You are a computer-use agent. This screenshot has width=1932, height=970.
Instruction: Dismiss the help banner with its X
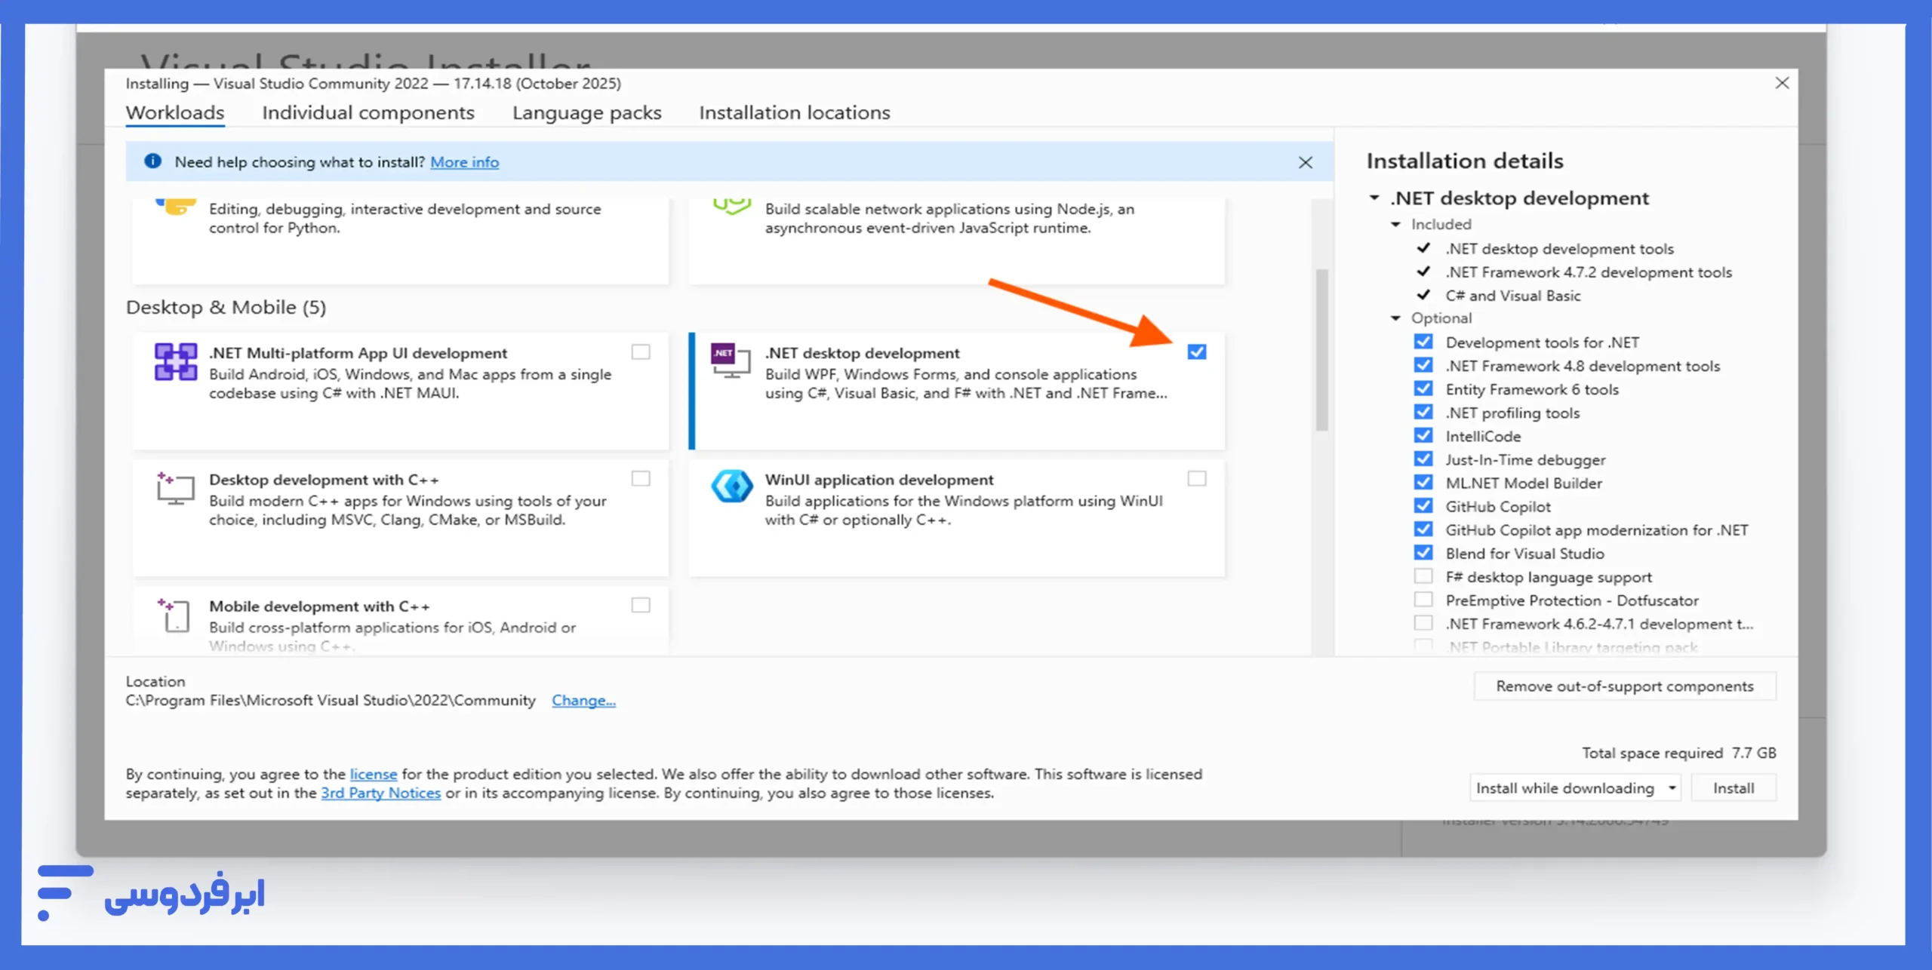tap(1305, 162)
